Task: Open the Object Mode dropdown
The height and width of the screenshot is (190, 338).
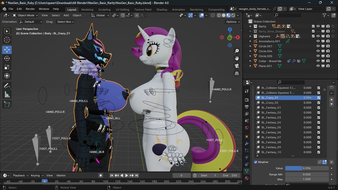Action: point(25,15)
